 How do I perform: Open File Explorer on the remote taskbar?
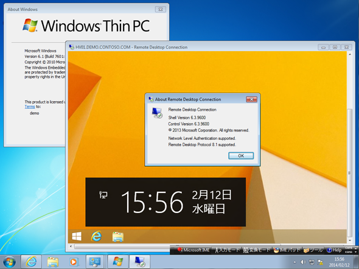[x=118, y=237]
